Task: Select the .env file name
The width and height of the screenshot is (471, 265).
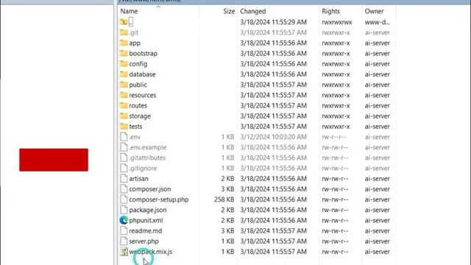Action: (135, 137)
